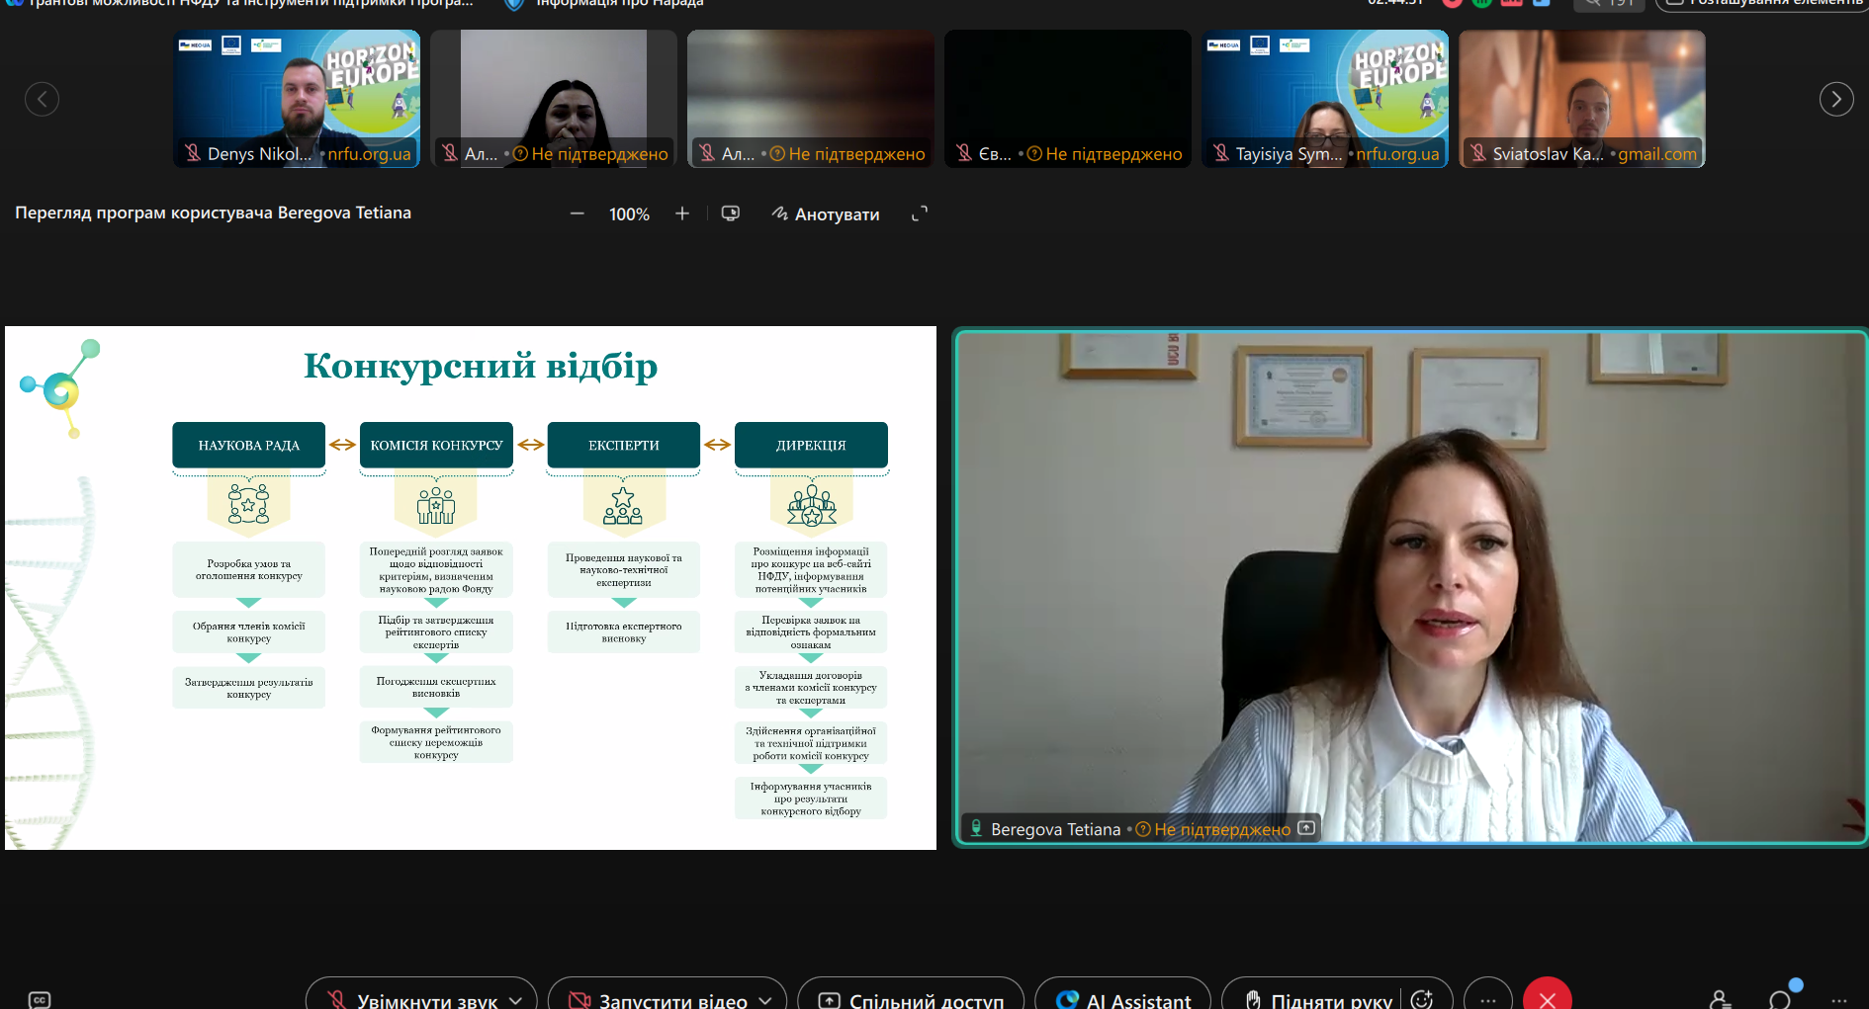This screenshot has width=1869, height=1009.
Task: Select Sviatoslav's video thumbnail
Action: pyautogui.click(x=1582, y=98)
